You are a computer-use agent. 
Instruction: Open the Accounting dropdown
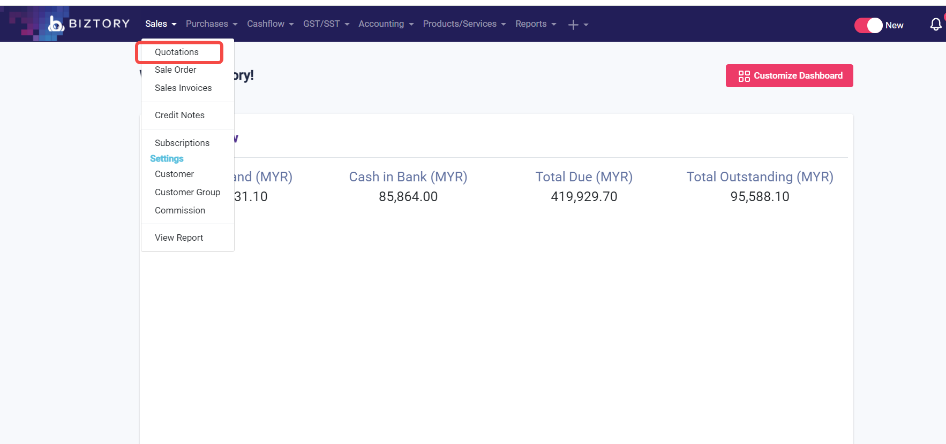tap(386, 24)
